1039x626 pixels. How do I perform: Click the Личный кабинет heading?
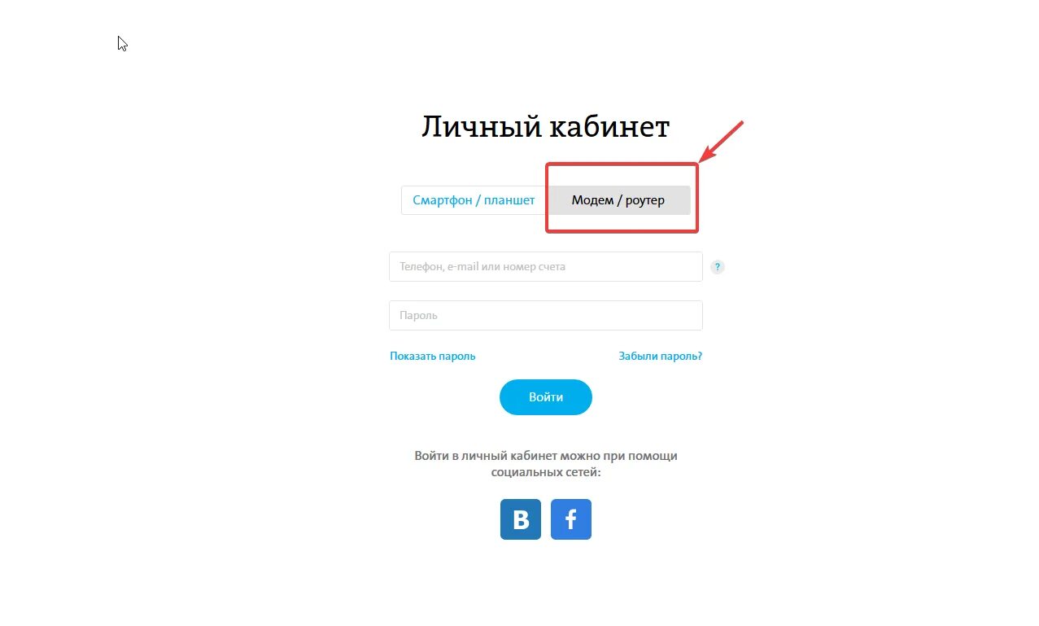click(545, 127)
